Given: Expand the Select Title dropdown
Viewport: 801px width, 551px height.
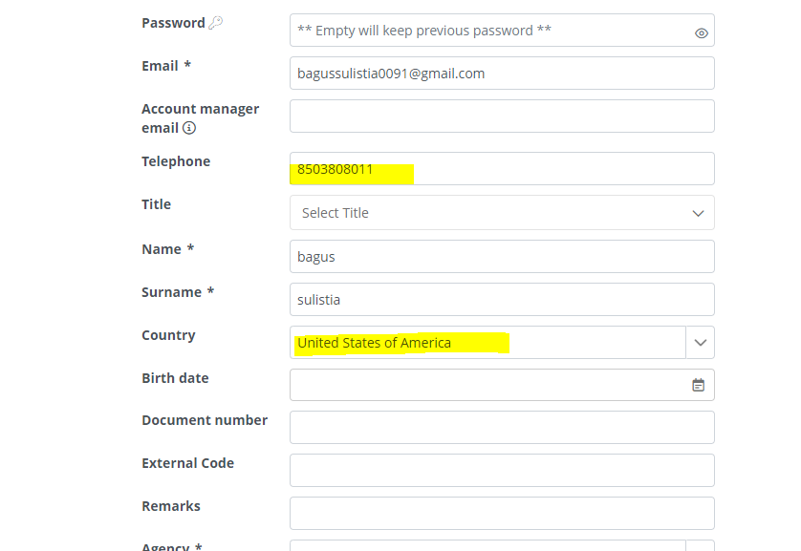Looking at the screenshot, I should point(698,213).
